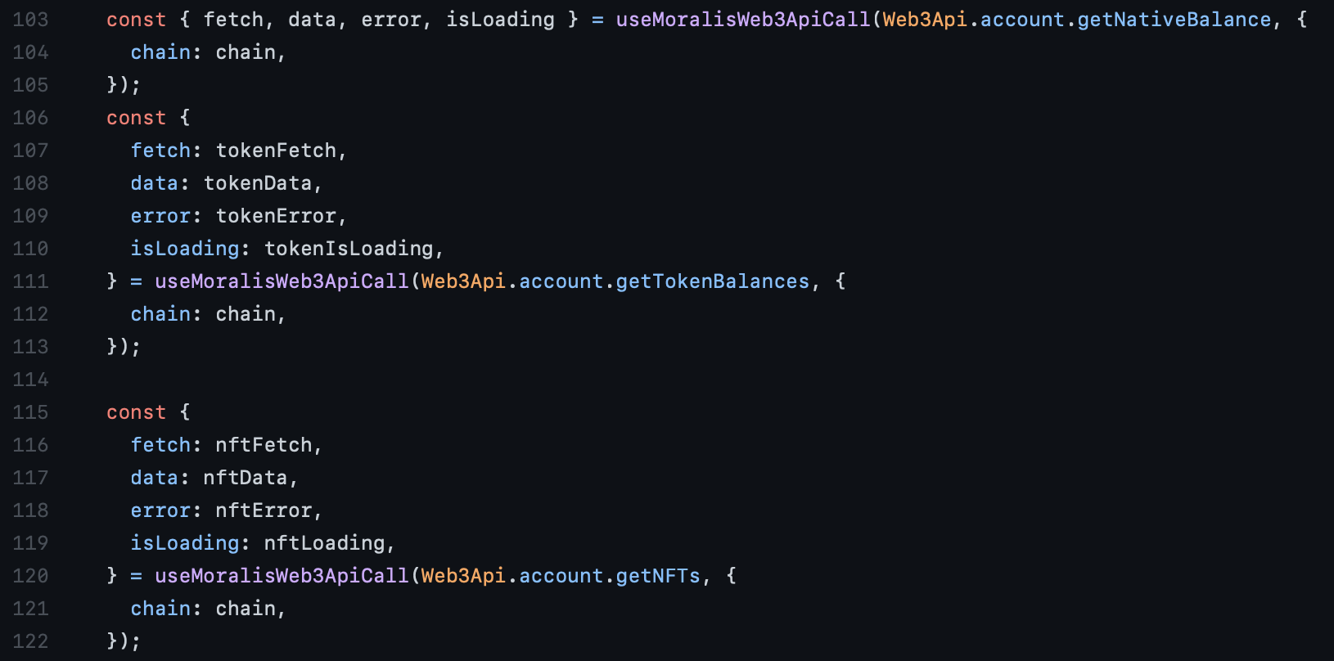Click the nftFetch identifier
1334x661 pixels.
[x=264, y=445]
